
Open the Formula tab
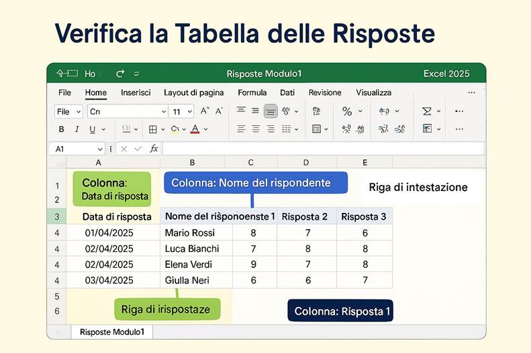pos(252,92)
